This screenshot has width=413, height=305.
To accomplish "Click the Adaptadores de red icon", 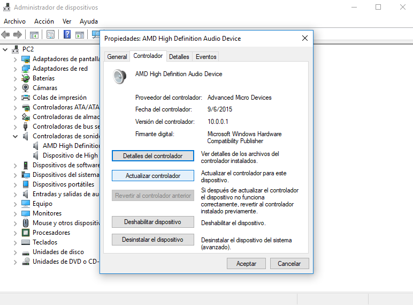I will tap(26, 69).
